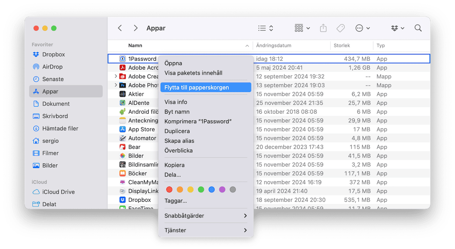The width and height of the screenshot is (455, 249).
Task: Open the grouping options icon
Action: click(x=302, y=28)
